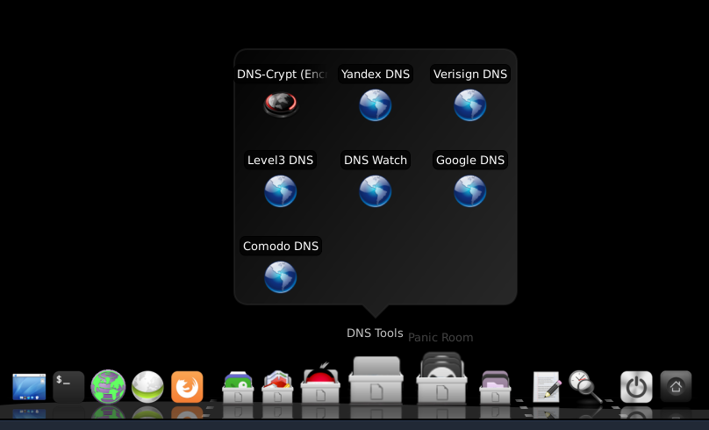
Task: Open the colorful multi-file stack in dock
Action: click(277, 387)
